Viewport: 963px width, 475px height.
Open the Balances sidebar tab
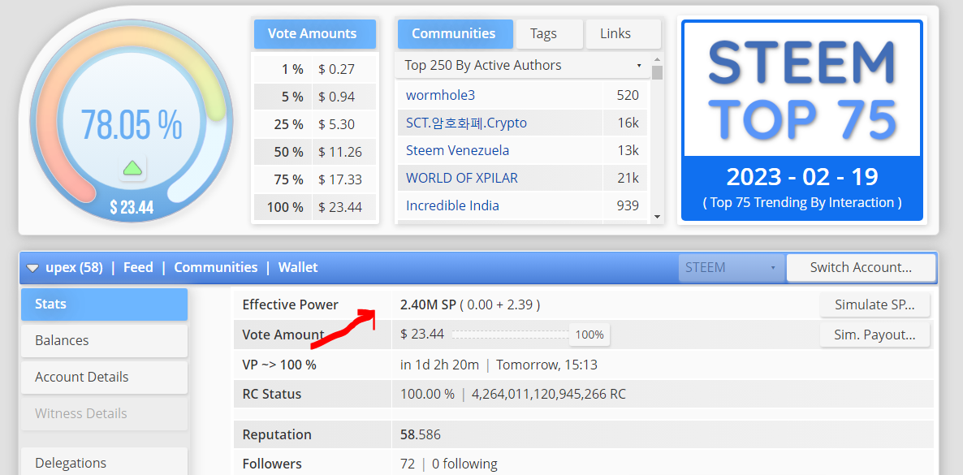pyautogui.click(x=105, y=340)
